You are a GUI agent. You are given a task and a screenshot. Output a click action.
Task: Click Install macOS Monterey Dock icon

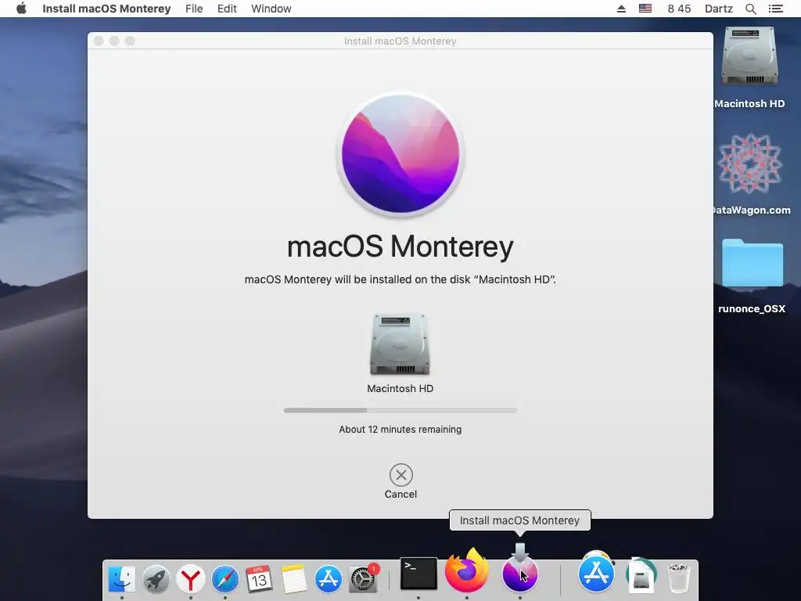(519, 574)
